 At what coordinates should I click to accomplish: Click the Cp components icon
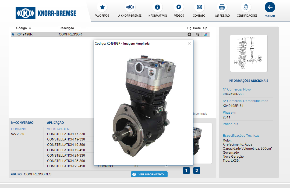(206, 34)
